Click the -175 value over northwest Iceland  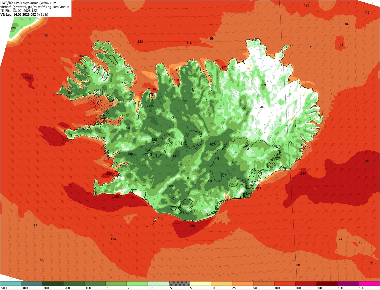[x=151, y=106]
